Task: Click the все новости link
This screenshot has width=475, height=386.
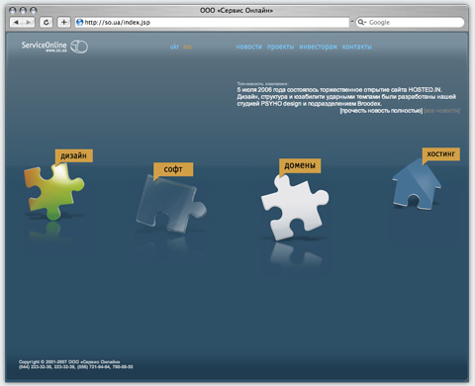Action: (441, 111)
